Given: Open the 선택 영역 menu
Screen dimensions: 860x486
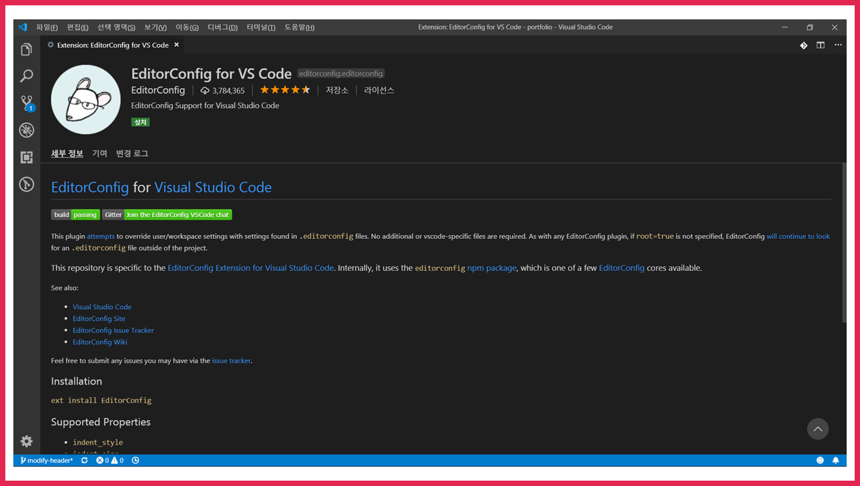Looking at the screenshot, I should [x=116, y=27].
